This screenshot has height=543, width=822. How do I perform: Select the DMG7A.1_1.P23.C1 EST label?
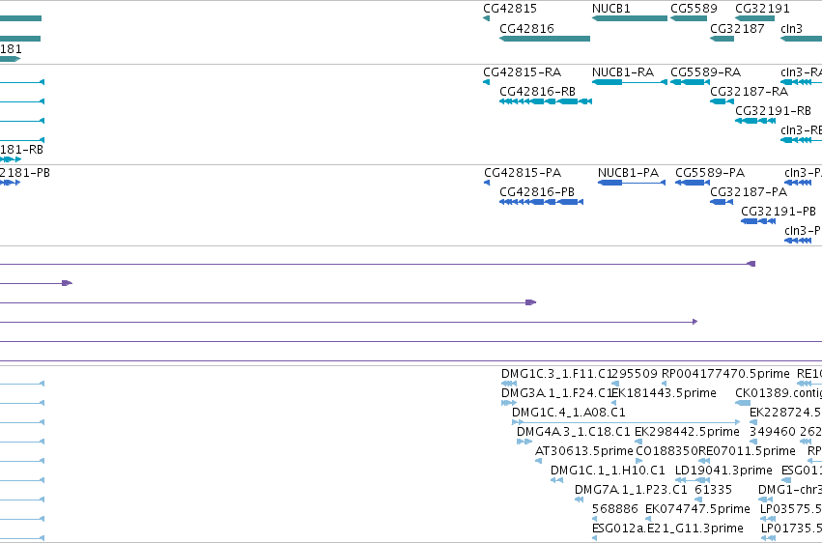click(x=631, y=490)
